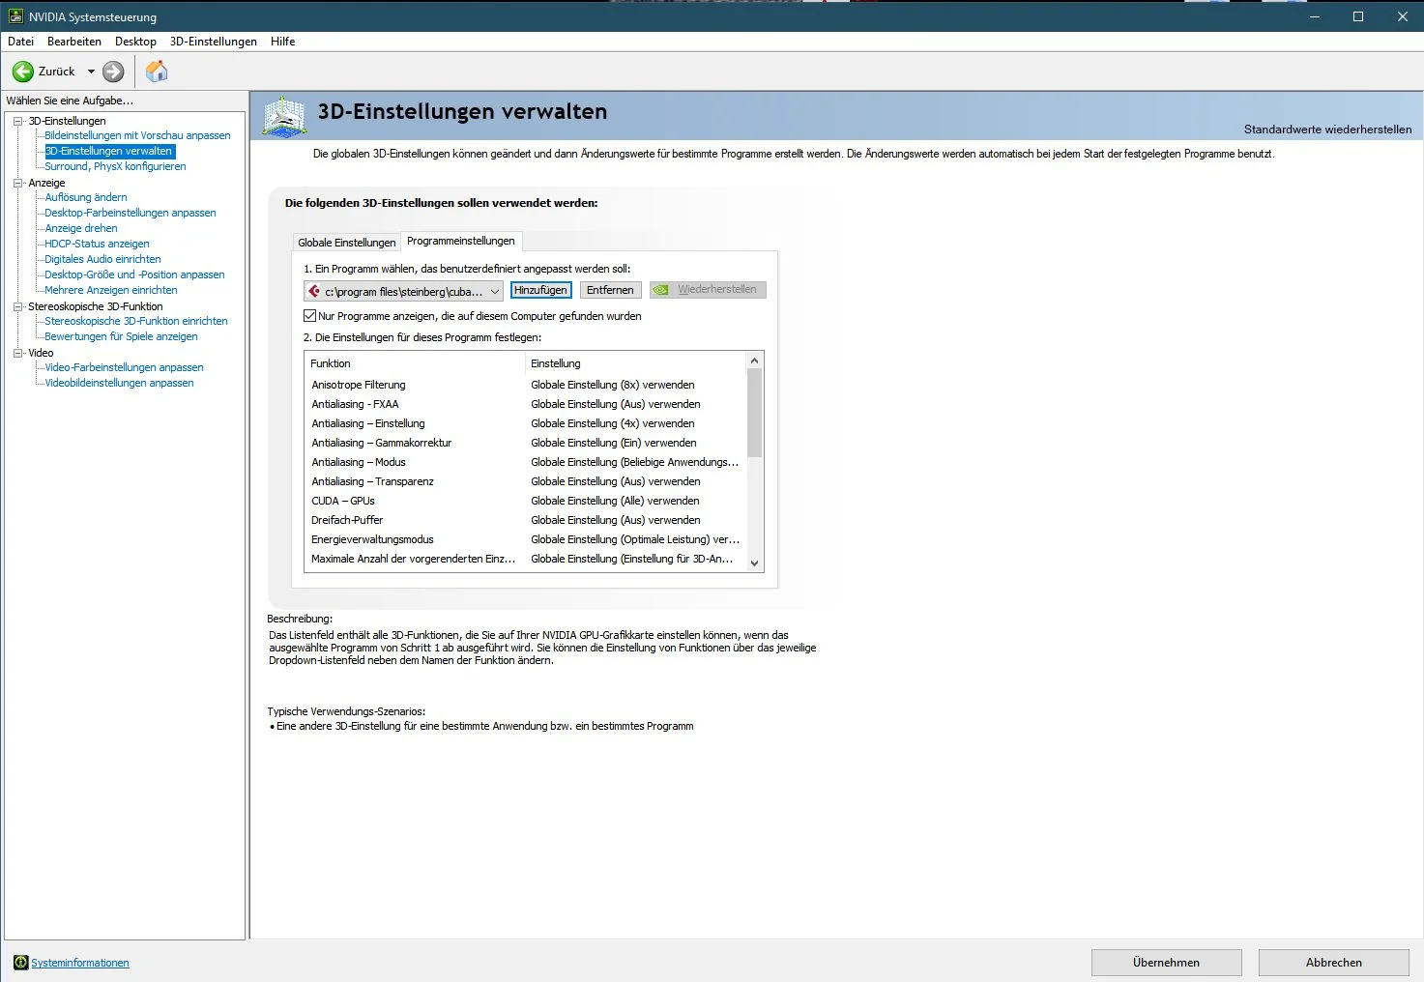The image size is (1424, 982).
Task: Select the CUDA – GPUs setting row
Action: (526, 501)
